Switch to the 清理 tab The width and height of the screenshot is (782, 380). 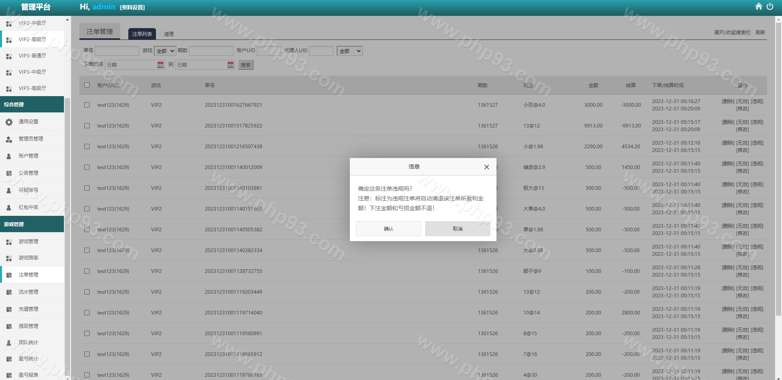point(169,34)
